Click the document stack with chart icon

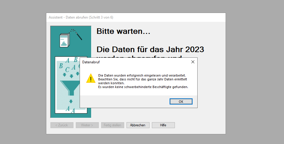(64, 40)
